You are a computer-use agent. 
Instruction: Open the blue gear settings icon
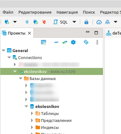(x=73, y=42)
